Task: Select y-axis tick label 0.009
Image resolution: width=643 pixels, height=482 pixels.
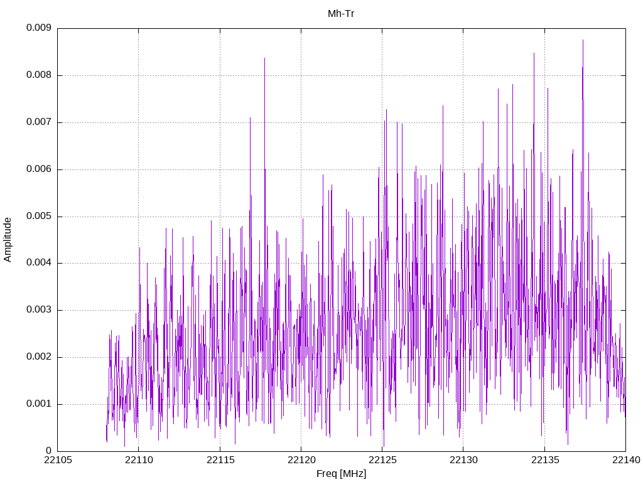Action: coord(39,28)
